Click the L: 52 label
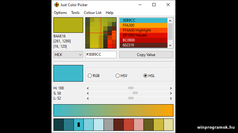The height and width of the screenshot is (133, 238). tap(57, 98)
